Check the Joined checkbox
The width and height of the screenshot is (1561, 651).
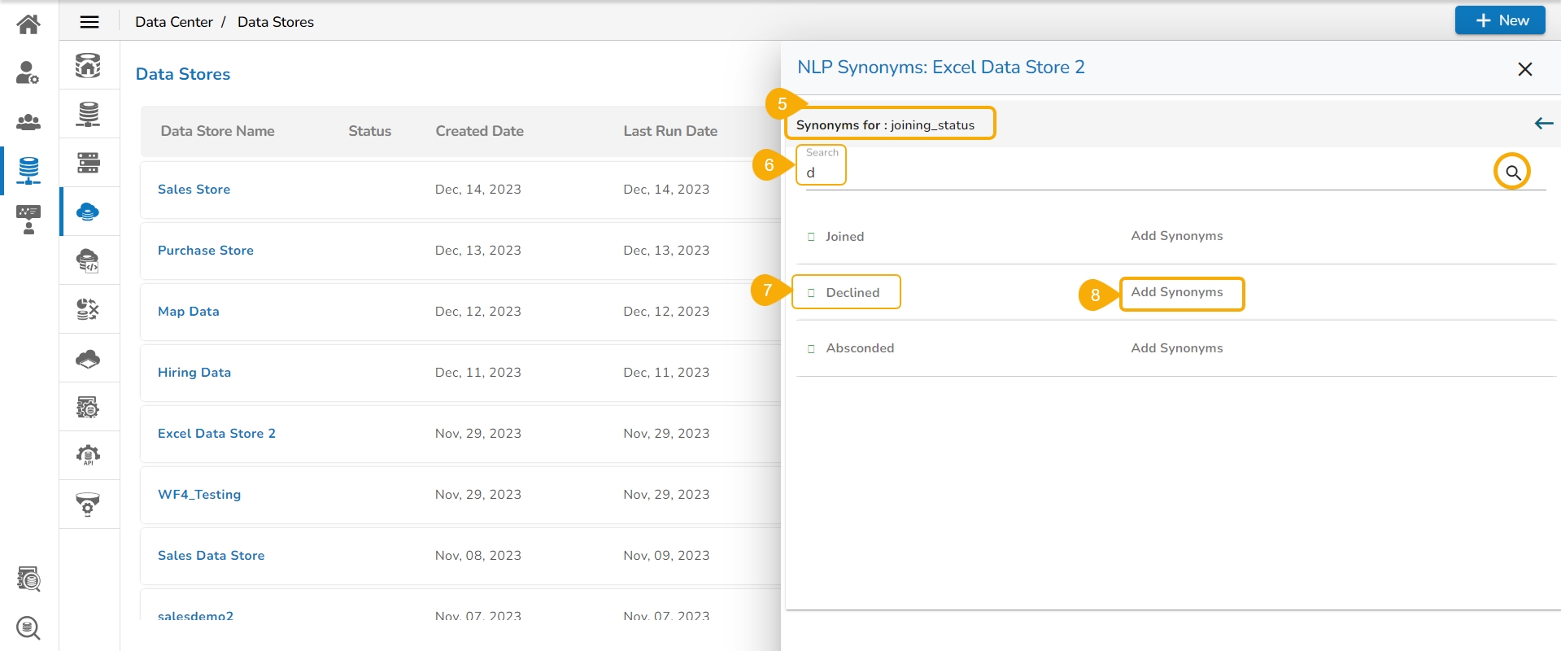pos(811,237)
